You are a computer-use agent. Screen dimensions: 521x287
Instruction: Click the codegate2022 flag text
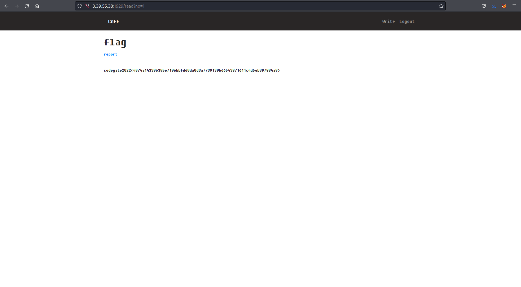(x=192, y=70)
